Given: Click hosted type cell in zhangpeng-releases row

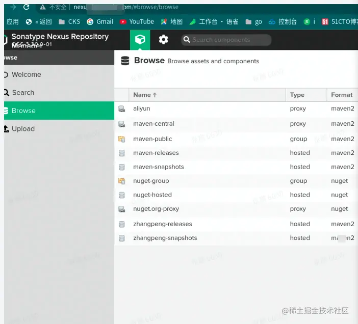Looking at the screenshot, I should [x=300, y=224].
